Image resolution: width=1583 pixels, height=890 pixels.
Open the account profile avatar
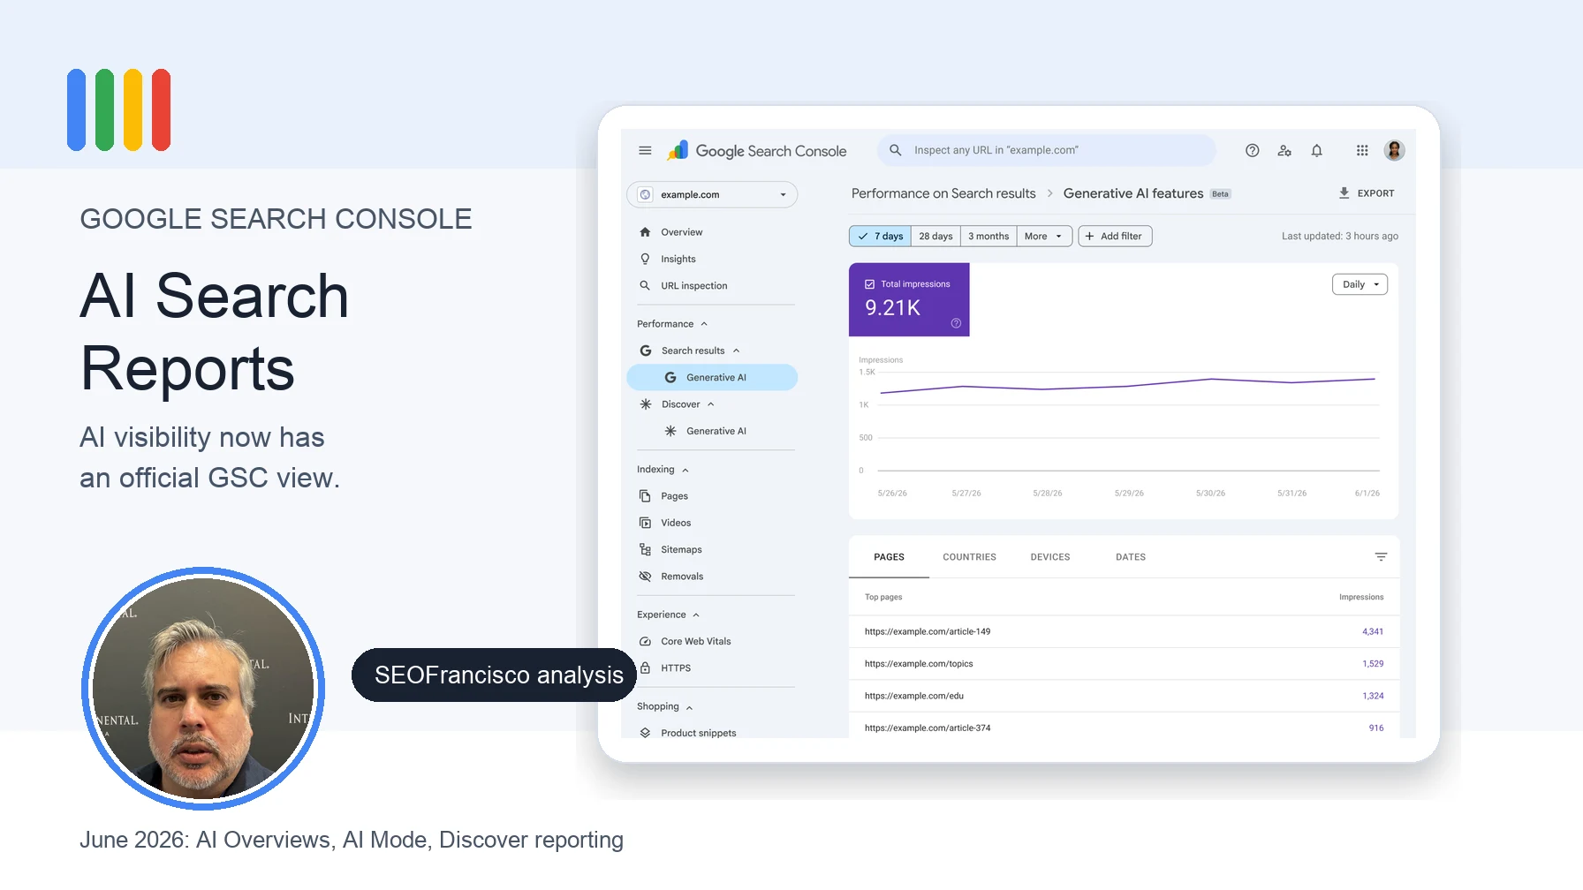[1395, 150]
